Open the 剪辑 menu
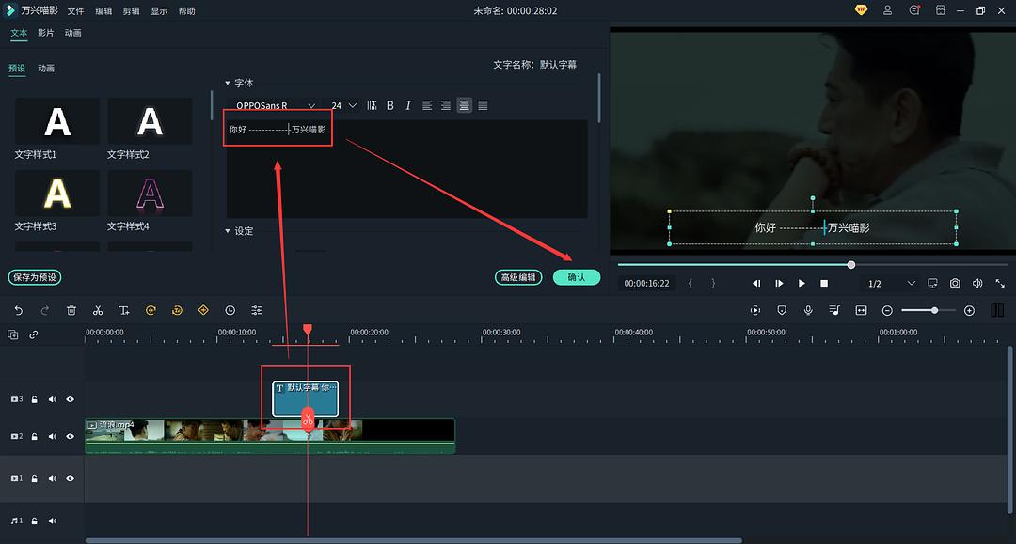The width and height of the screenshot is (1016, 544). point(132,11)
